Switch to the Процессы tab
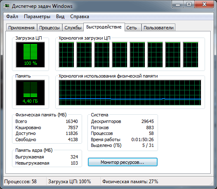The image size is (217, 189). [50, 28]
